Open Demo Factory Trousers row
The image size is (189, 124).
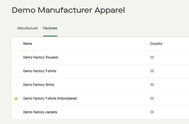point(41,57)
